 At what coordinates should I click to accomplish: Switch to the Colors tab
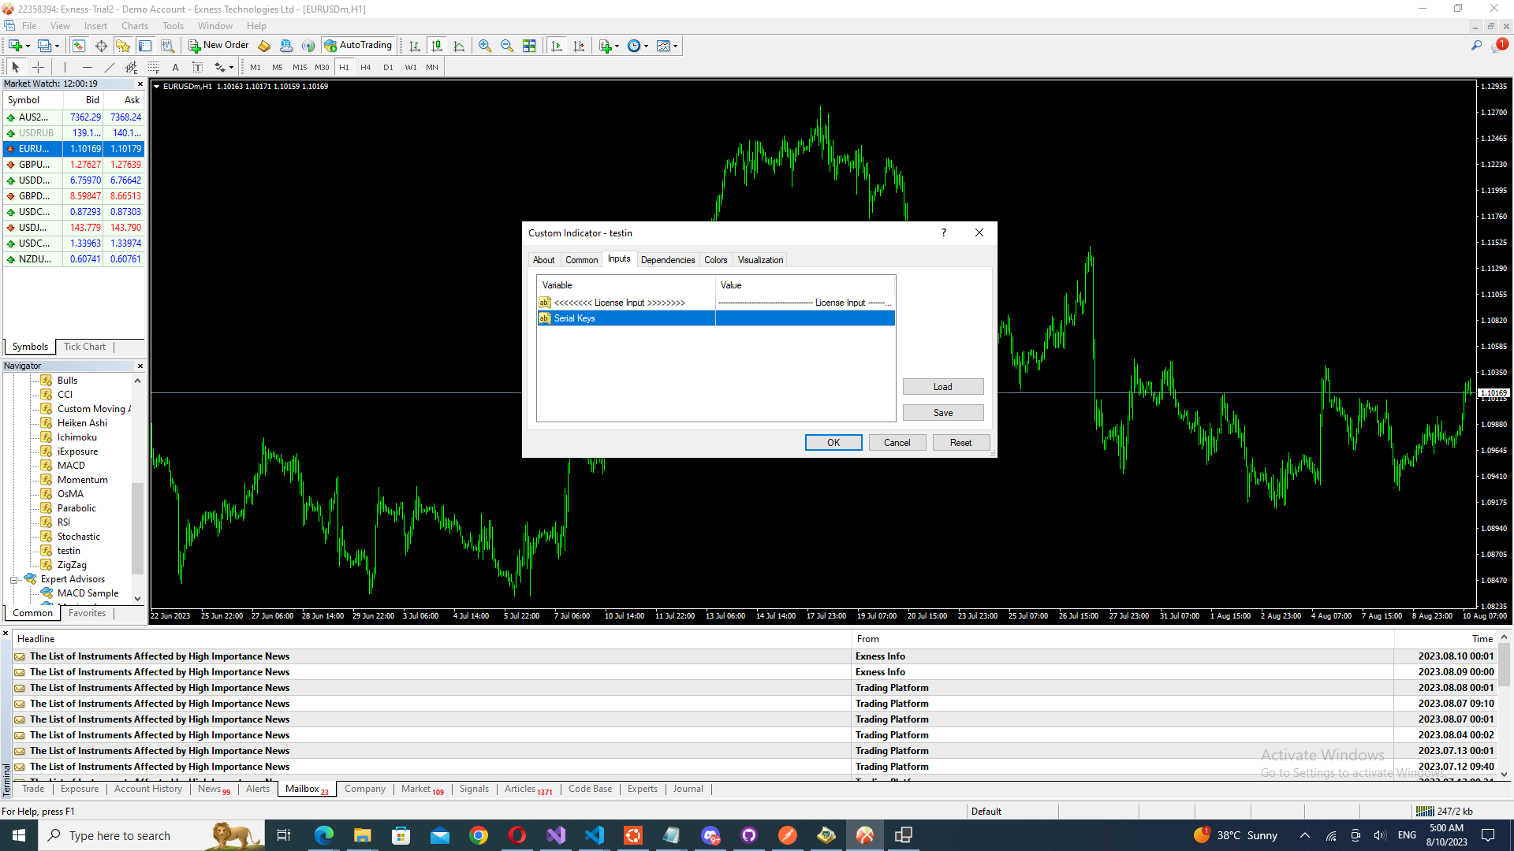tap(715, 260)
